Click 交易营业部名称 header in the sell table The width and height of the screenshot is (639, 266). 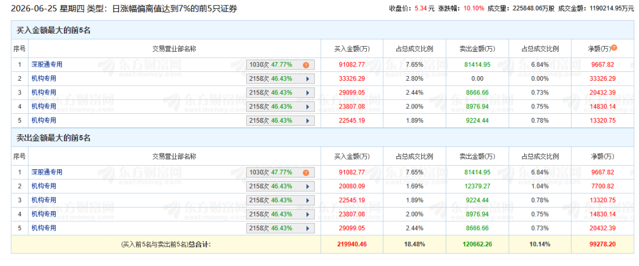click(x=175, y=157)
